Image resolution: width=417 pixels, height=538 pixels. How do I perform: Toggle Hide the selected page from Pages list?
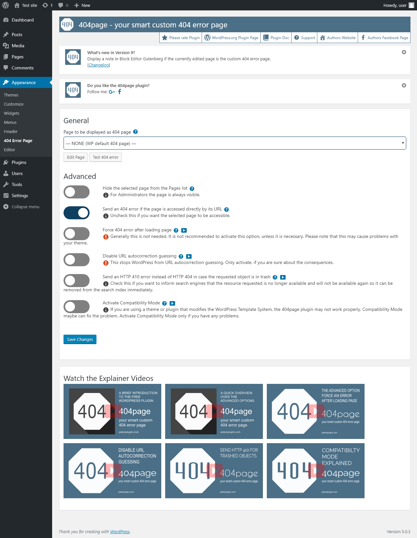(77, 192)
